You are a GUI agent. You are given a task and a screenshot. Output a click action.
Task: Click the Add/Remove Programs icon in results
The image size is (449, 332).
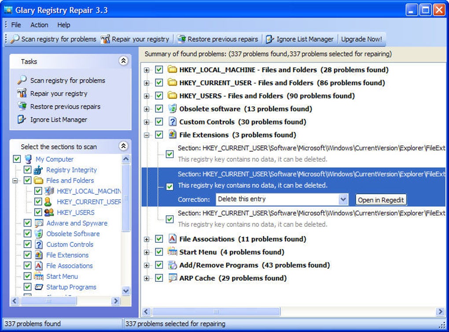172,265
